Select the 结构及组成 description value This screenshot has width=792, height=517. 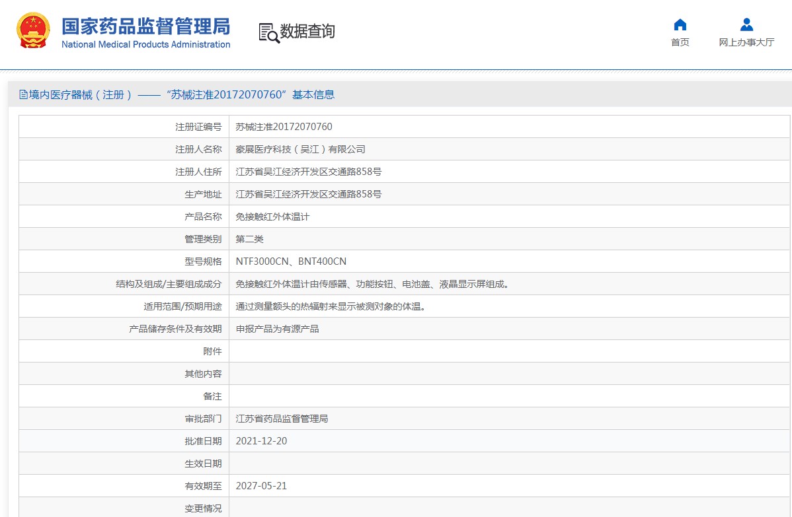(374, 284)
